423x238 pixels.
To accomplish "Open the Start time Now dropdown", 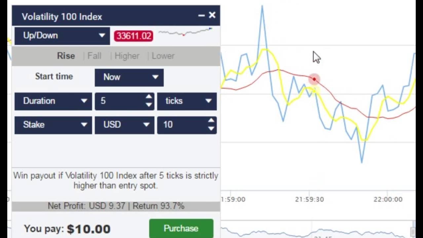I will tap(129, 77).
